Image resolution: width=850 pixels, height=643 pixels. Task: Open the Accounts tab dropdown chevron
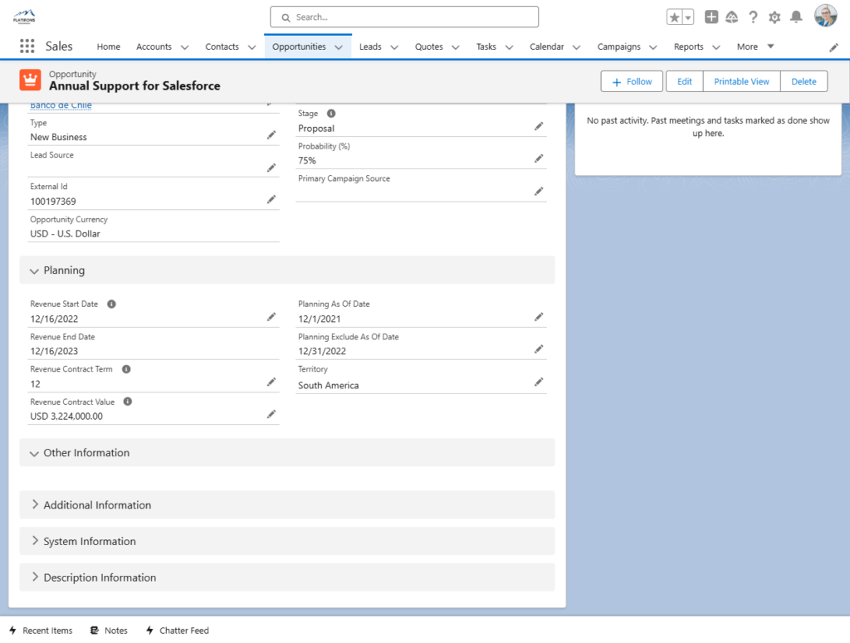(x=184, y=47)
